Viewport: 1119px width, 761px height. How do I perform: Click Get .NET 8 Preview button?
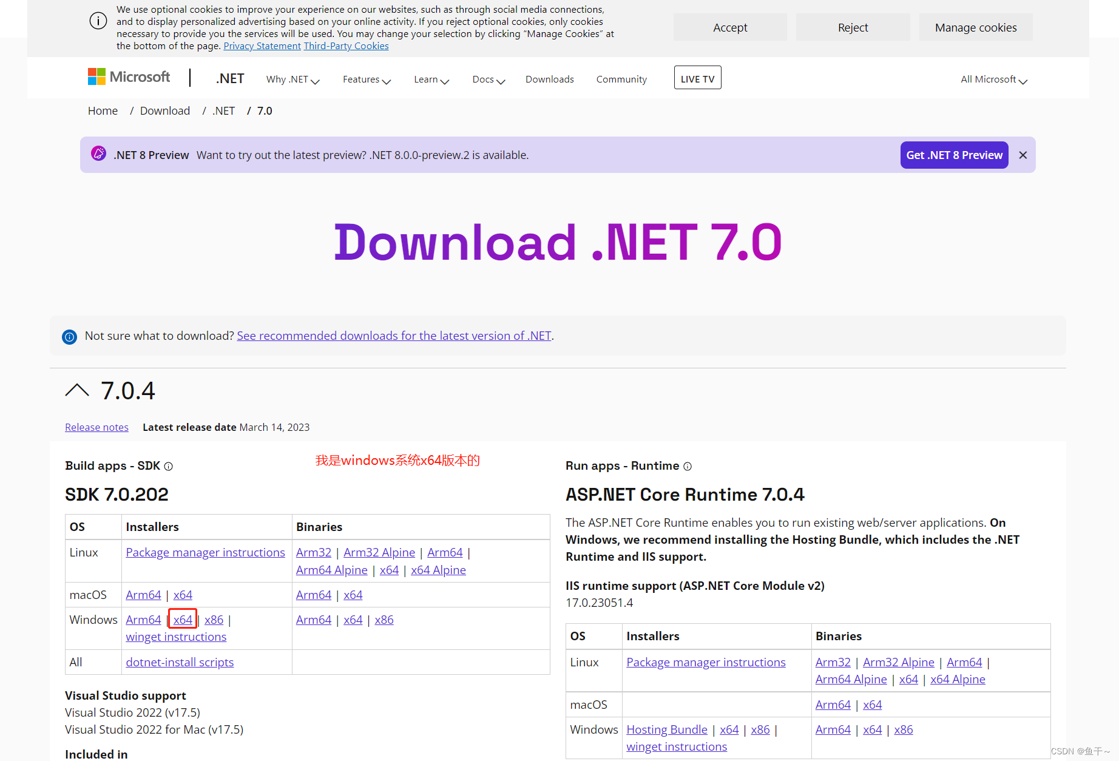pos(954,155)
